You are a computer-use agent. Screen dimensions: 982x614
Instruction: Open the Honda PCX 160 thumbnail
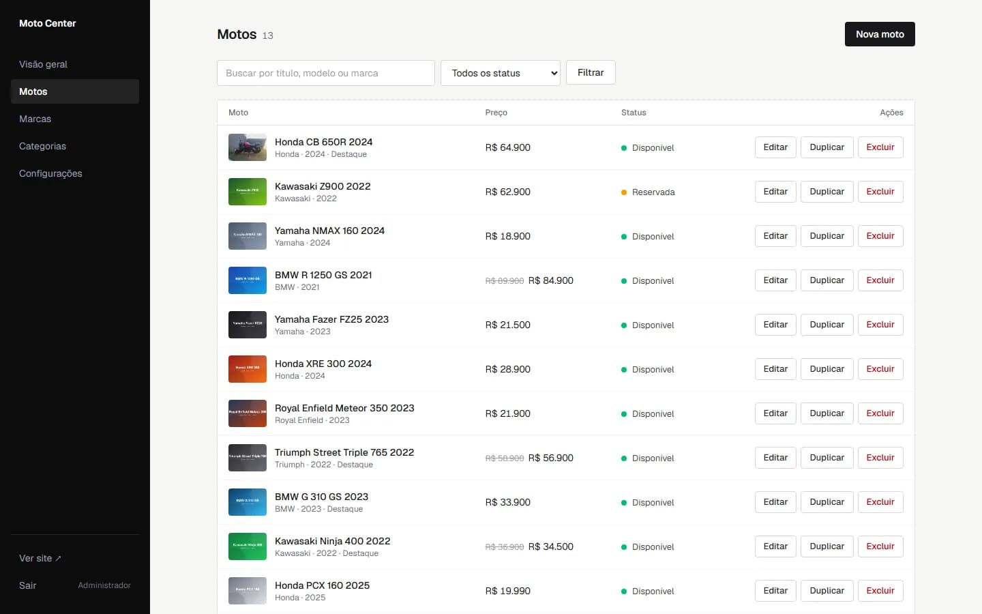[248, 591]
